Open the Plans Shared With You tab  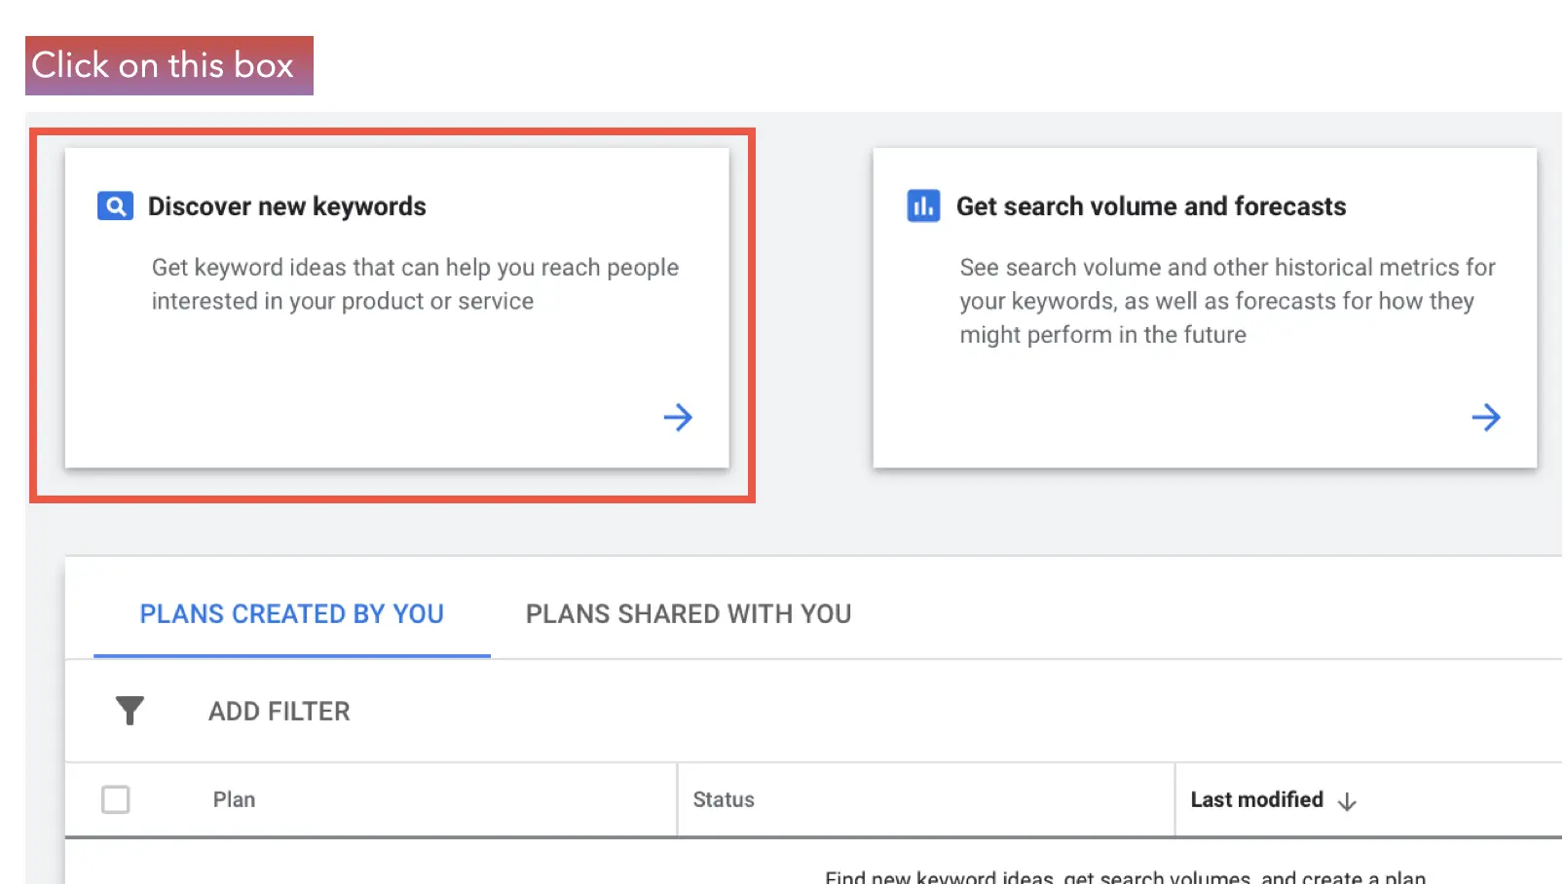[689, 614]
